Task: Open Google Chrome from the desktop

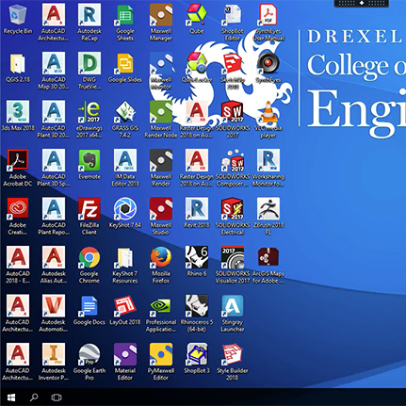Action: (x=89, y=257)
